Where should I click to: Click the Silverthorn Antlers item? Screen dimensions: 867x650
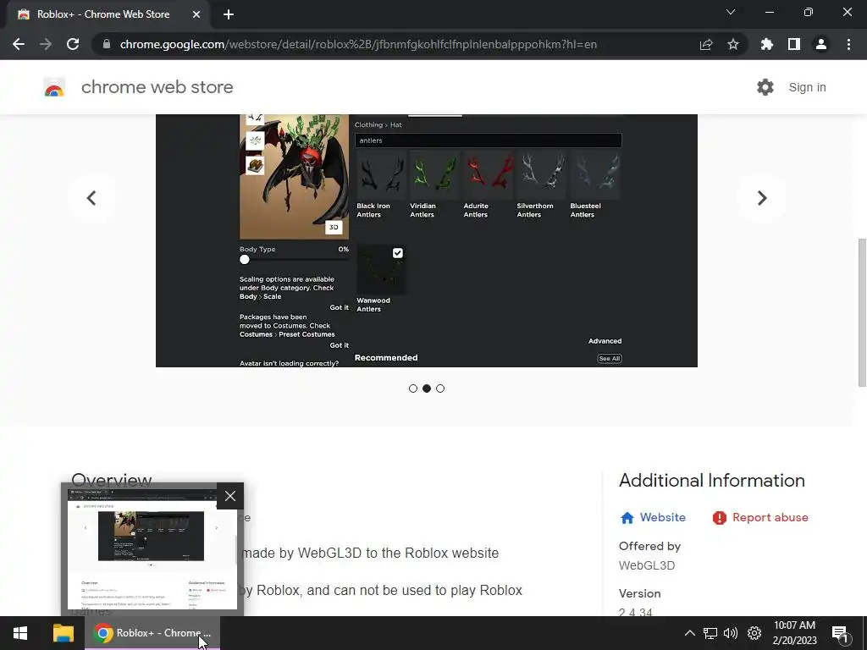coord(542,185)
